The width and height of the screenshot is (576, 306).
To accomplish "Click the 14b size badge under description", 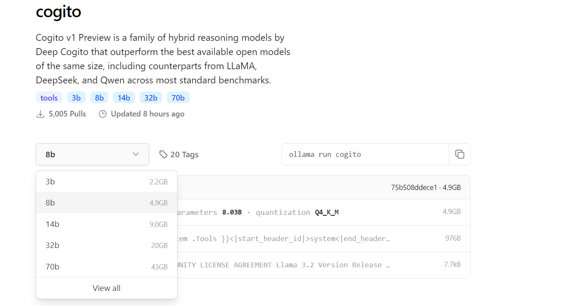I will [124, 98].
